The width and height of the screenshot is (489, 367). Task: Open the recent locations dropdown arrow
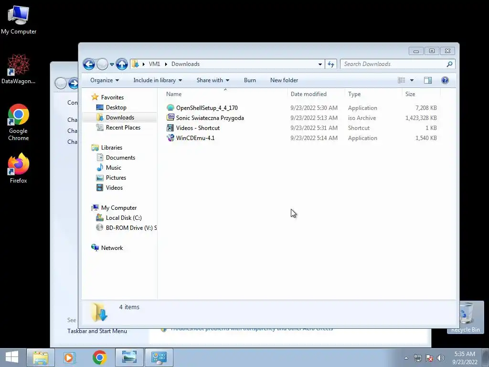(x=112, y=65)
